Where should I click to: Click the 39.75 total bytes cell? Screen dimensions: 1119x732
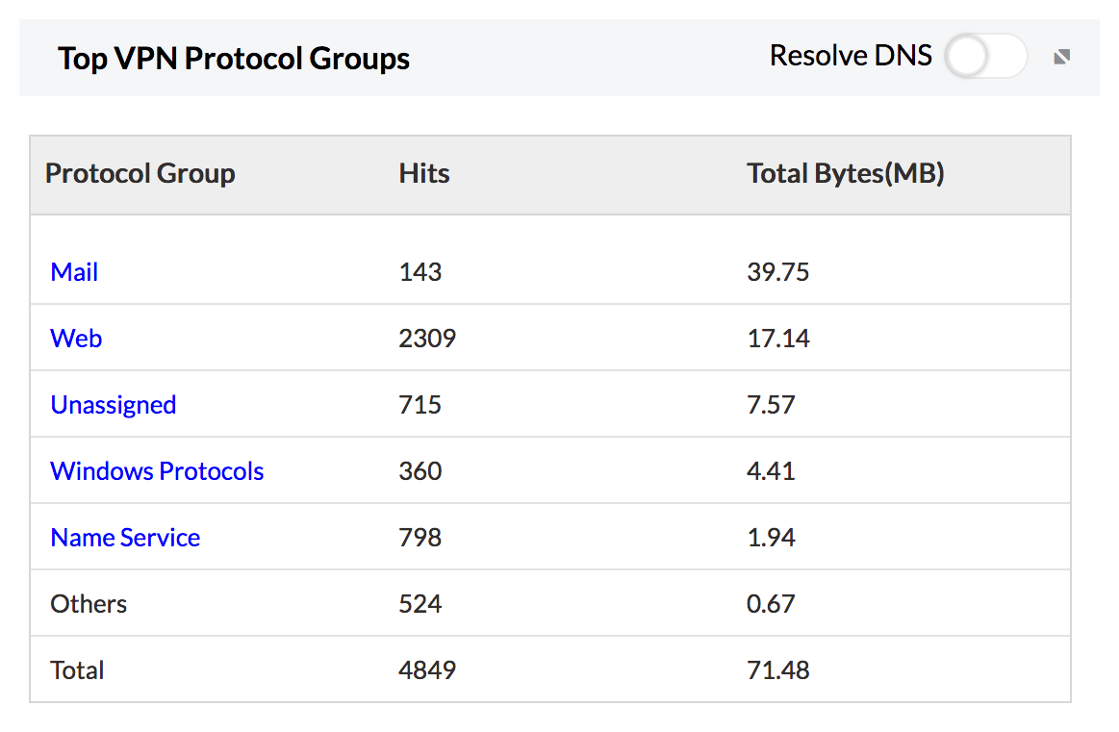[x=777, y=272]
